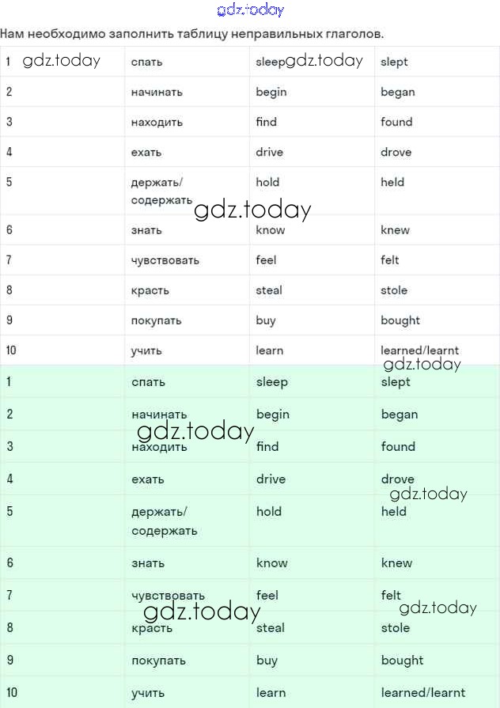Select "учить" in the green table
Screen dimensions: 500x708
coord(148,693)
